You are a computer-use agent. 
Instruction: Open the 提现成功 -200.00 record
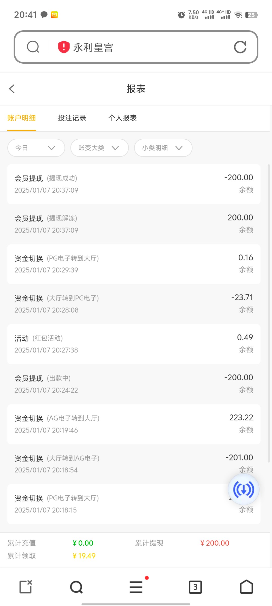pyautogui.click(x=134, y=184)
